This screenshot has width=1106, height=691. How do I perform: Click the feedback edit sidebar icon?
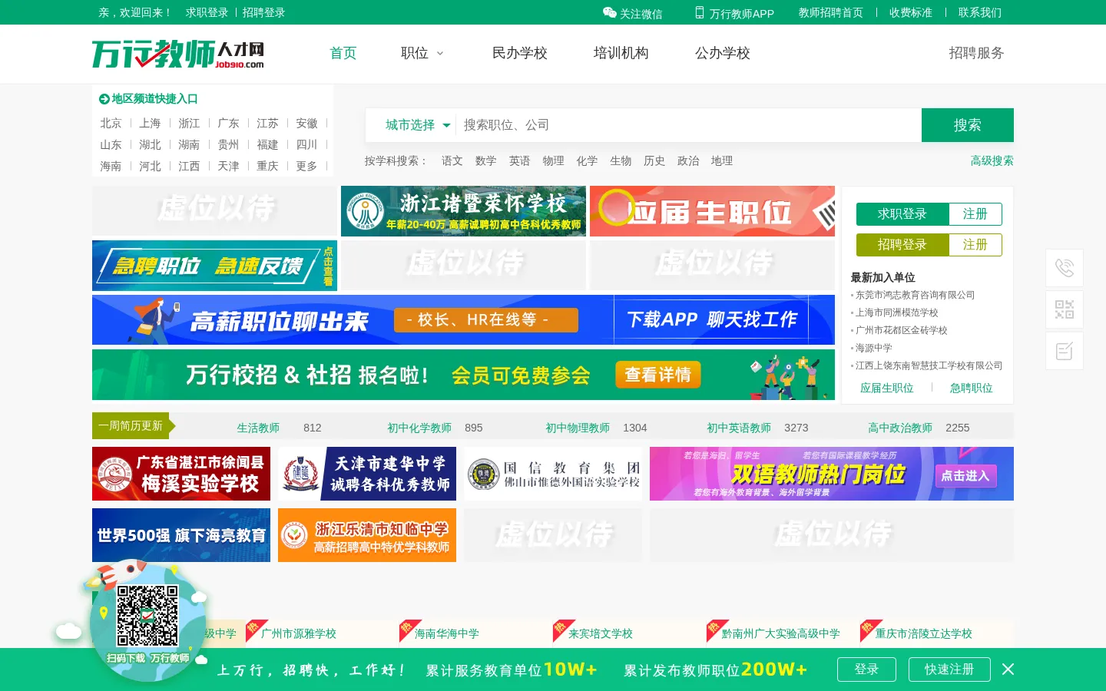[1065, 351]
